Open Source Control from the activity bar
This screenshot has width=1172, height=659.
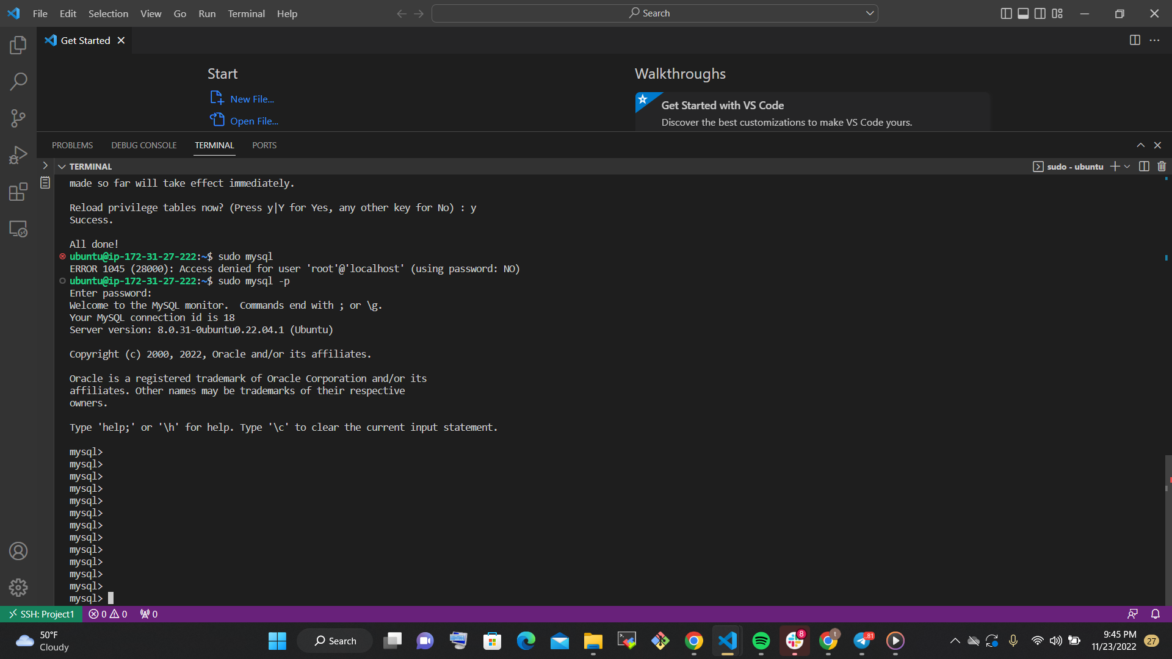point(18,118)
